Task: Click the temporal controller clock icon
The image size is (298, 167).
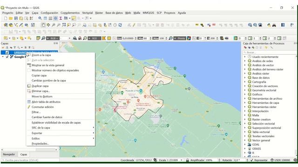Action: [115, 25]
